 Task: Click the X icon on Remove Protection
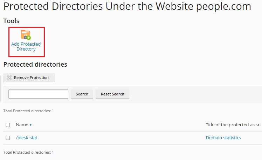coord(9,78)
